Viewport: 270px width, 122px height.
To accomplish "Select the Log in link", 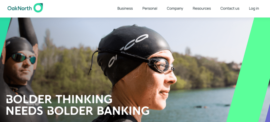I will click(254, 8).
